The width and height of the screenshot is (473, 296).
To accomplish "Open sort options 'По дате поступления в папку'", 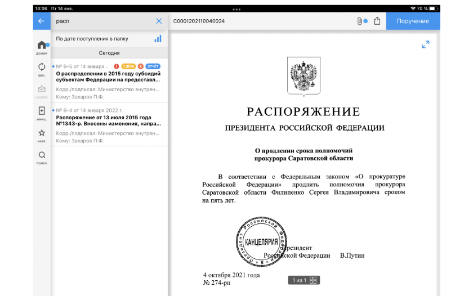I will (x=92, y=39).
